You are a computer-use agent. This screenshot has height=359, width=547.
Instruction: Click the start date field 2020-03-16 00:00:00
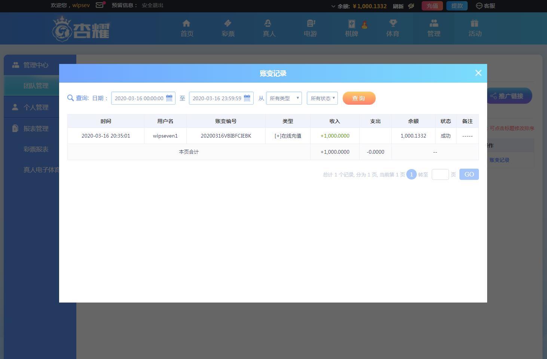click(x=139, y=98)
